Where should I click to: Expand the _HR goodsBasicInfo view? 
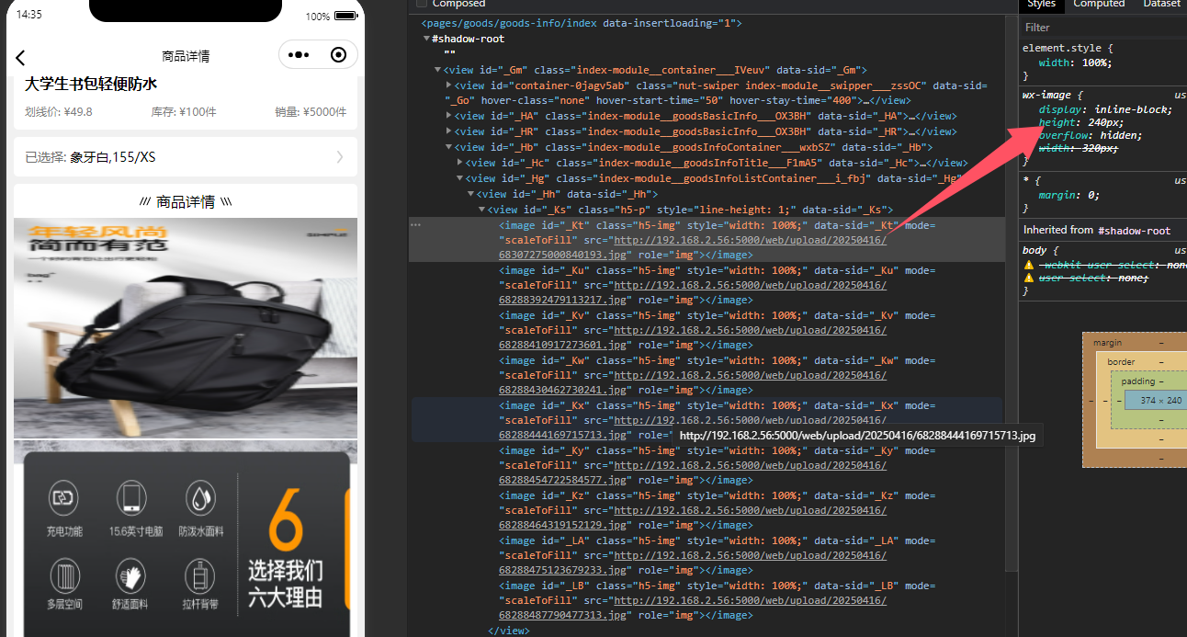[449, 131]
